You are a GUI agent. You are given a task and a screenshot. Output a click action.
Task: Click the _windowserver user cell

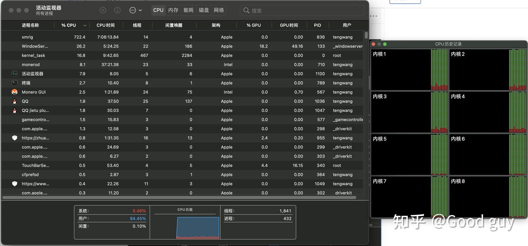[348, 46]
